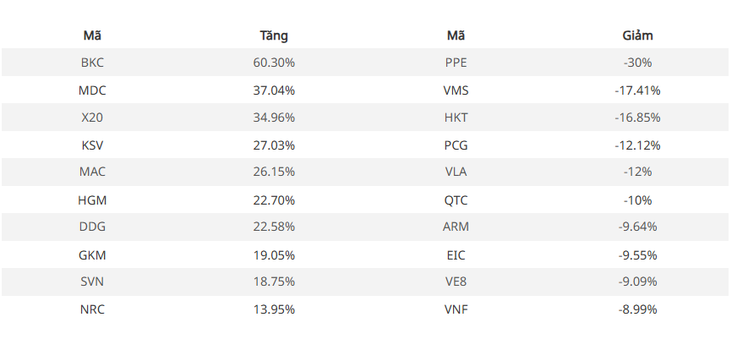Select the PPE stock code
This screenshot has height=350, width=748.
[456, 63]
